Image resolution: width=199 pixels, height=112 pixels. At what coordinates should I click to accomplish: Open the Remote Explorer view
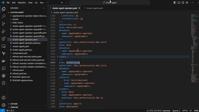pyautogui.click(x=3, y=46)
